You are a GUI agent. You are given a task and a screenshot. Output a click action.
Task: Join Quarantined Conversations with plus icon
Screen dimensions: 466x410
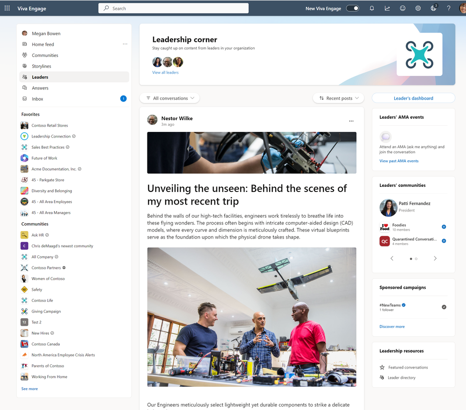pyautogui.click(x=444, y=241)
